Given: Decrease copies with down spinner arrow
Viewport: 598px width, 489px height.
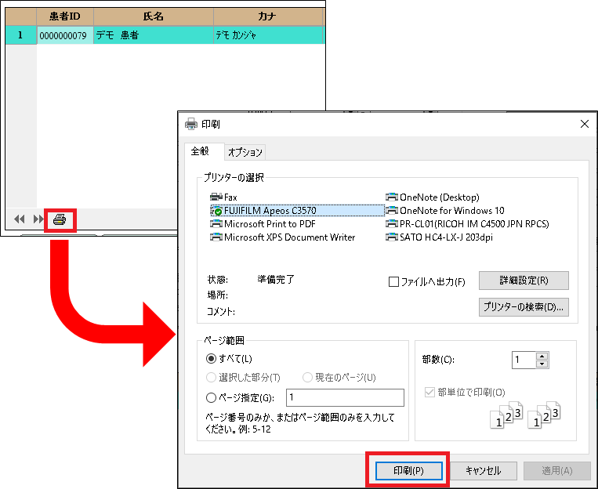Looking at the screenshot, I should click(x=542, y=364).
